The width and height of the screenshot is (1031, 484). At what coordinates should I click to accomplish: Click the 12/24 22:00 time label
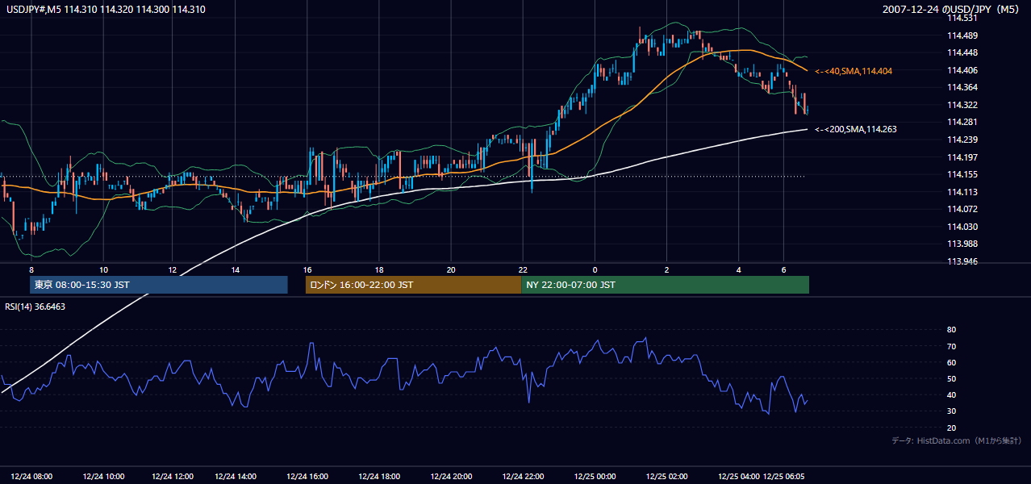click(x=523, y=477)
